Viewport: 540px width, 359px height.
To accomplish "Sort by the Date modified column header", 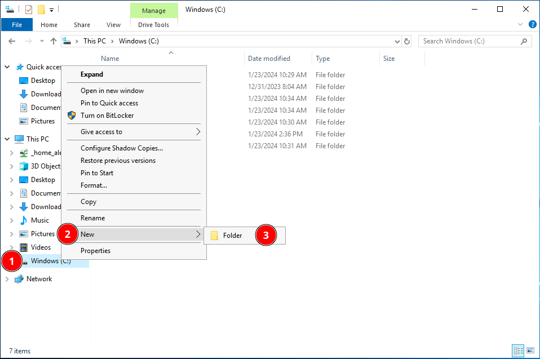I will 269,59.
